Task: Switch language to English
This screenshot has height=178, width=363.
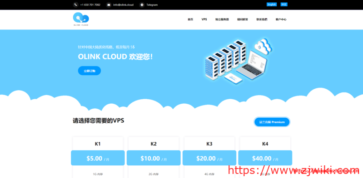Action: pos(272,5)
